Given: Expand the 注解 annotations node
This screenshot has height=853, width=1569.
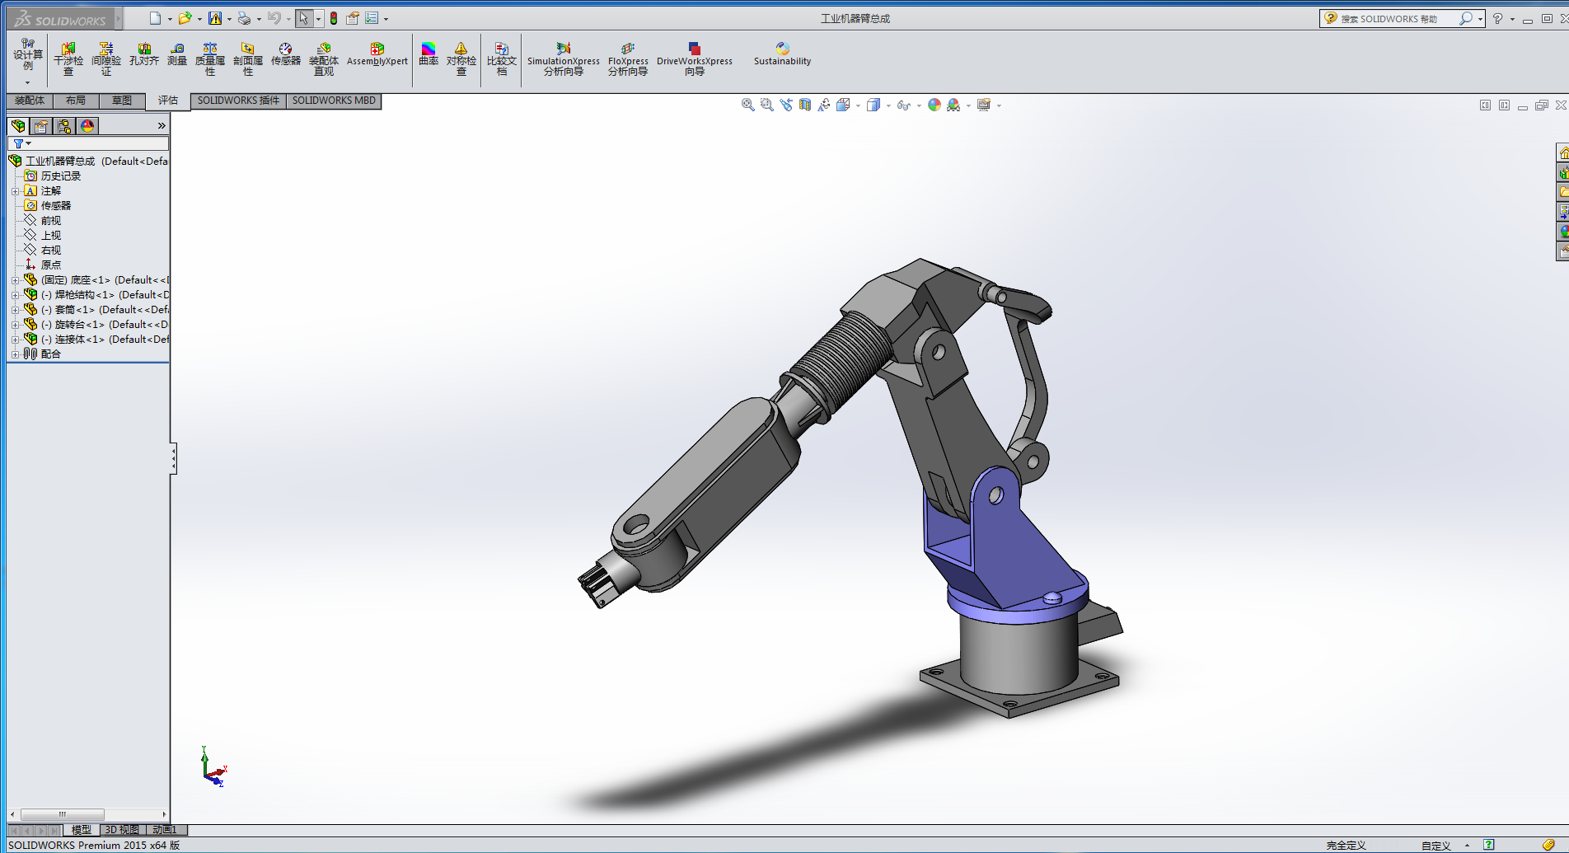Looking at the screenshot, I should click(15, 191).
